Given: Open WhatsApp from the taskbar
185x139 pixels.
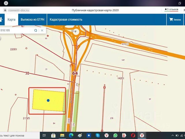Looking at the screenshot, I should pyautogui.click(x=115, y=135).
